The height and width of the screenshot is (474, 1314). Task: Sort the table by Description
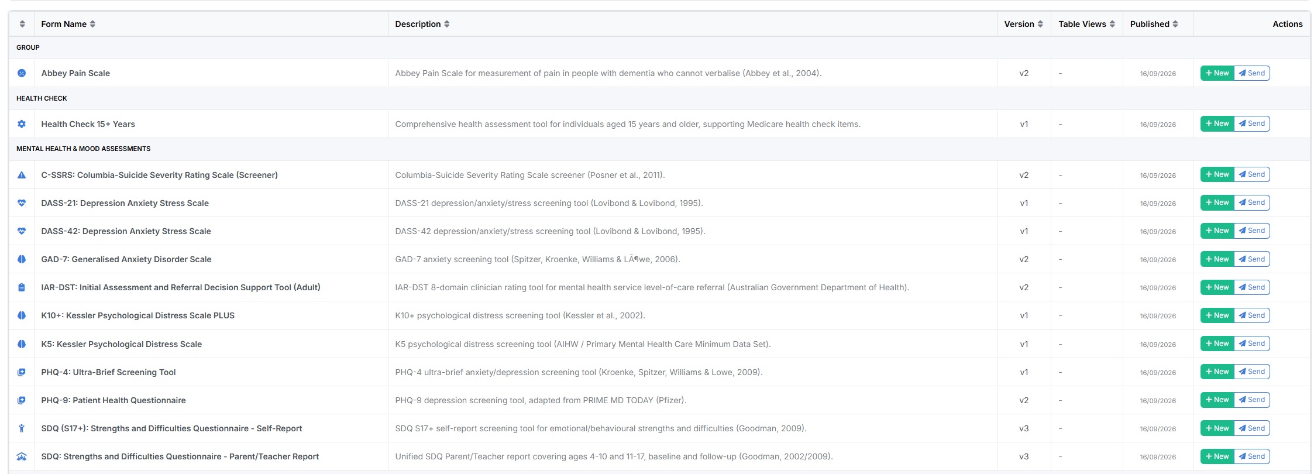(x=422, y=24)
